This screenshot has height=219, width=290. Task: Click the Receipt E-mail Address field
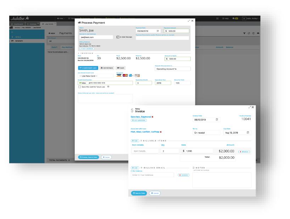(96, 37)
